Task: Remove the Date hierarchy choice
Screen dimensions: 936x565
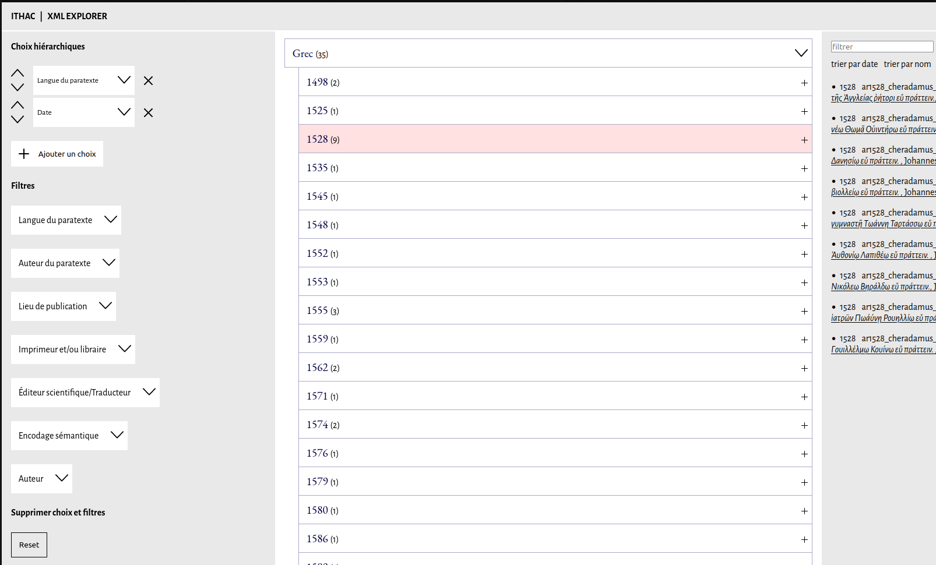Action: 149,113
